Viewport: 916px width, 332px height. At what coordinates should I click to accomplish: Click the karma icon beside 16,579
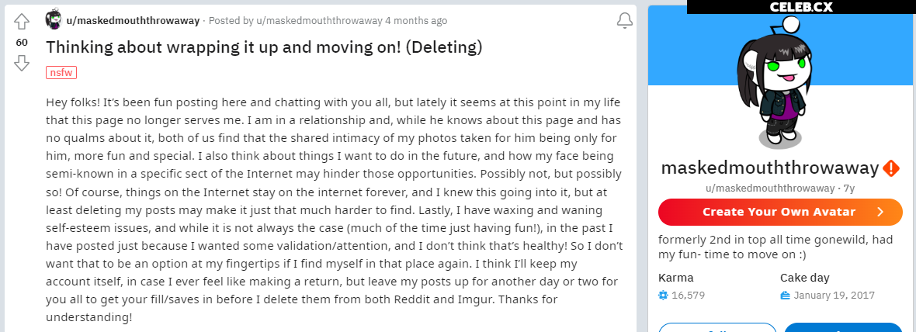(663, 296)
